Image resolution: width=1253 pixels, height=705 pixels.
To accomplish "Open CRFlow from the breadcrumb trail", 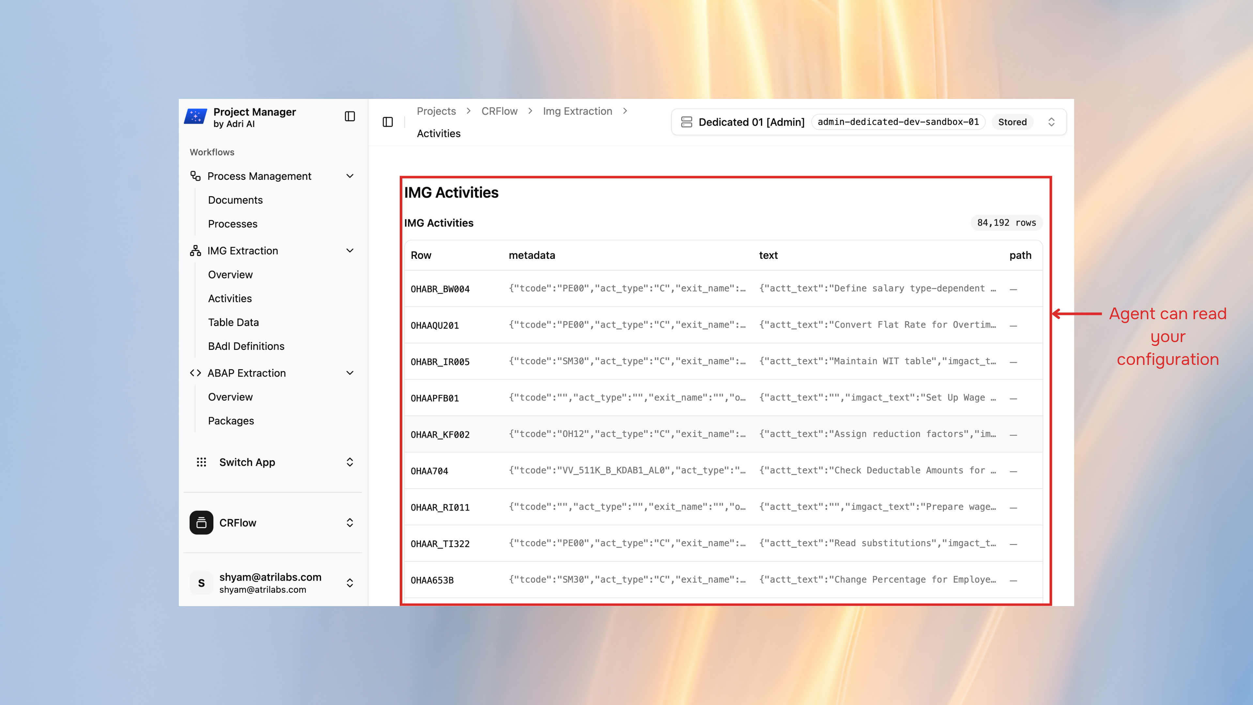I will coord(499,111).
